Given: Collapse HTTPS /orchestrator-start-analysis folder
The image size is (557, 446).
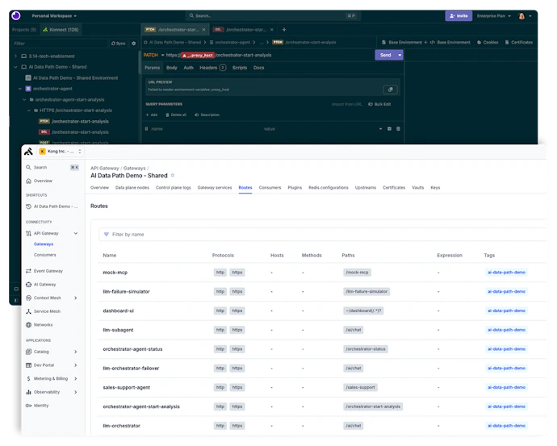Looking at the screenshot, I should (x=29, y=110).
